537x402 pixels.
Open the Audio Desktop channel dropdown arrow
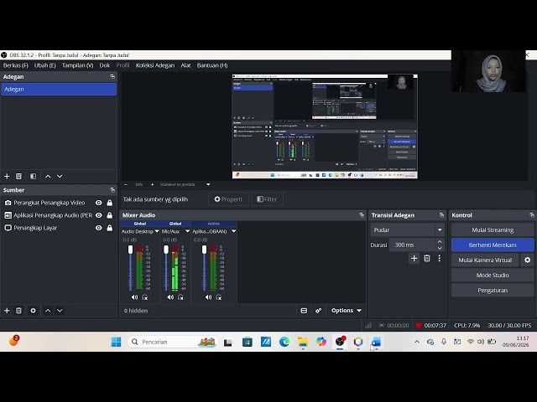(157, 231)
